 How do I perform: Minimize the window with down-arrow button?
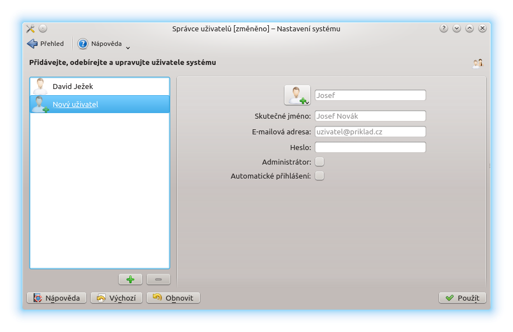coord(457,29)
